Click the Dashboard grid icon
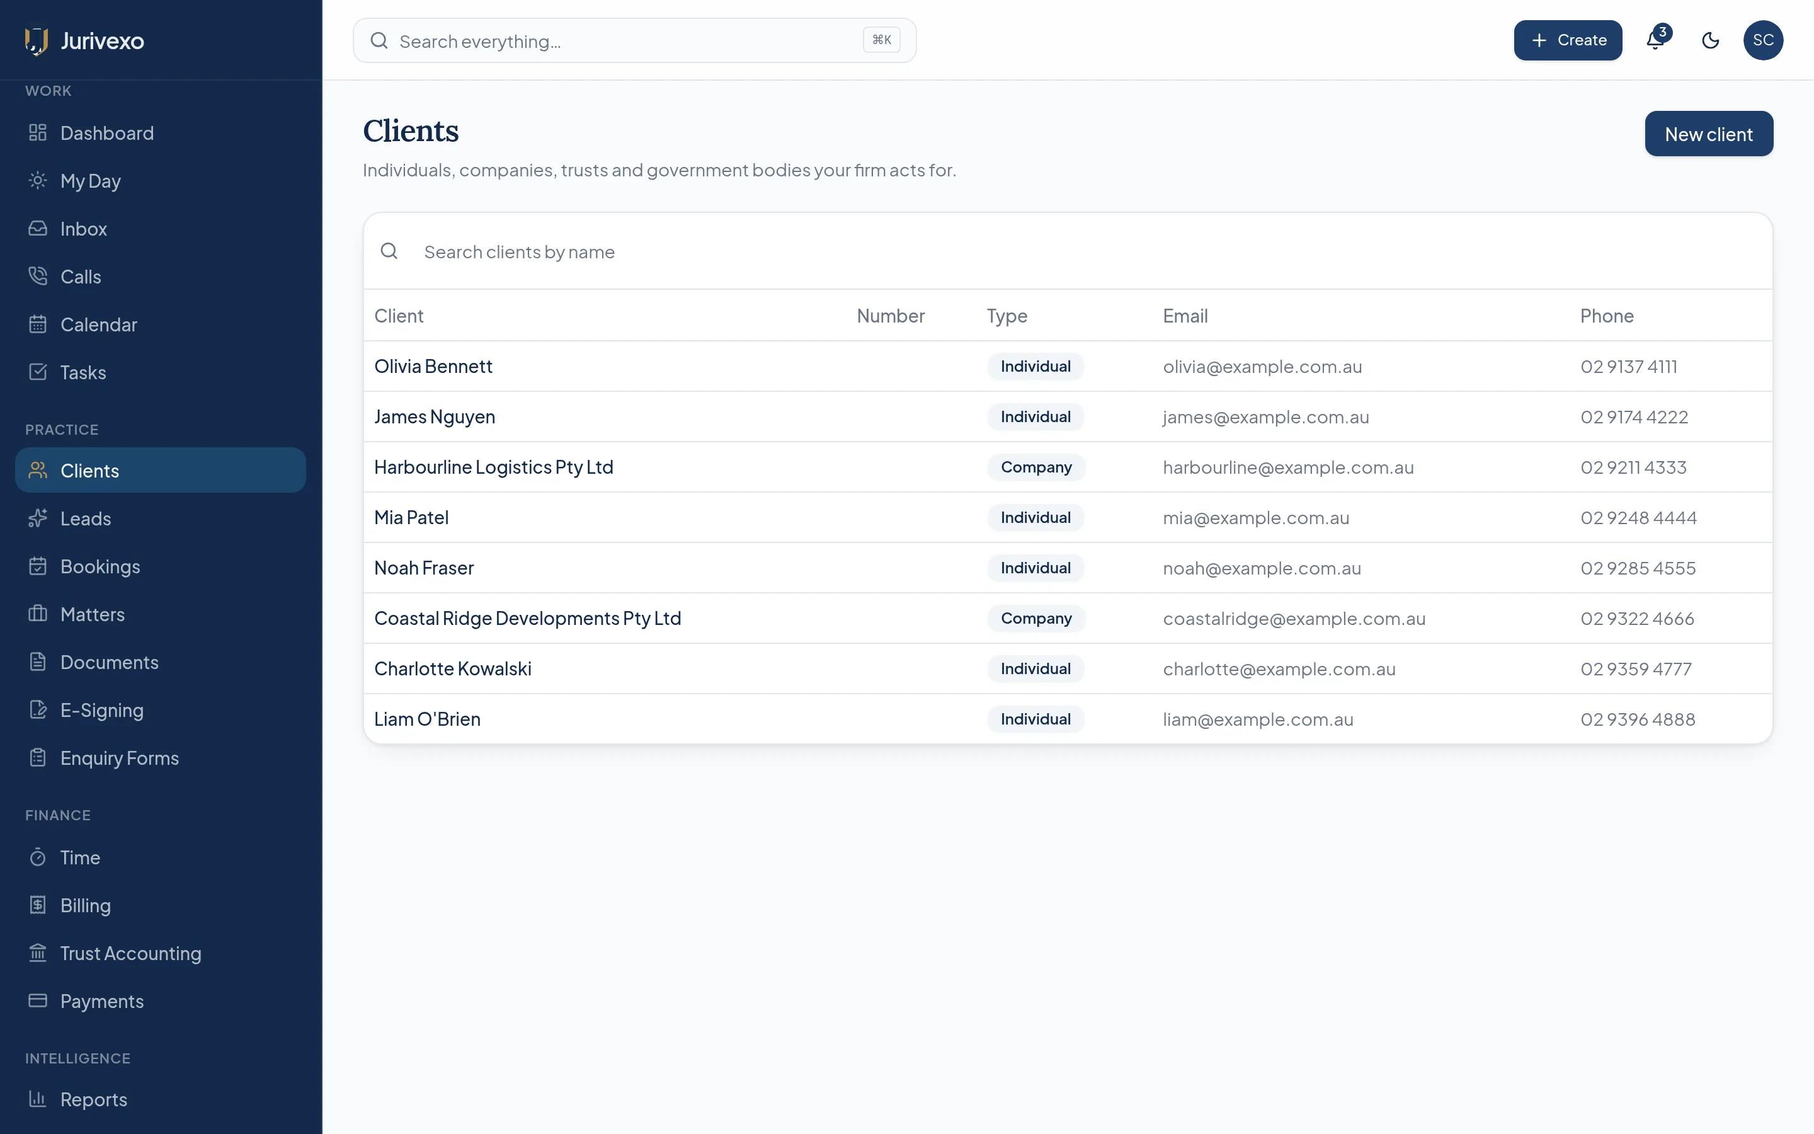The image size is (1814, 1134). coord(38,133)
